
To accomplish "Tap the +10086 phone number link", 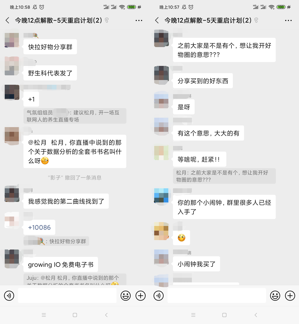I will tap(39, 227).
